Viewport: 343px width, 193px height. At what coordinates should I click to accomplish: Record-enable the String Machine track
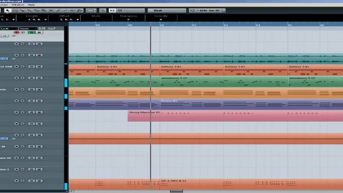click(x=17, y=112)
